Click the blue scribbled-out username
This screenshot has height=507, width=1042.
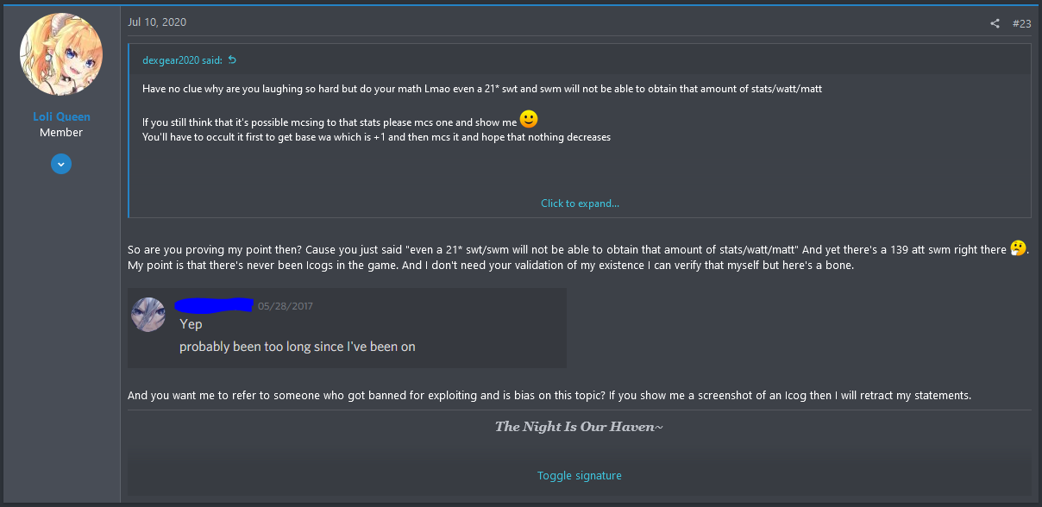coord(214,304)
